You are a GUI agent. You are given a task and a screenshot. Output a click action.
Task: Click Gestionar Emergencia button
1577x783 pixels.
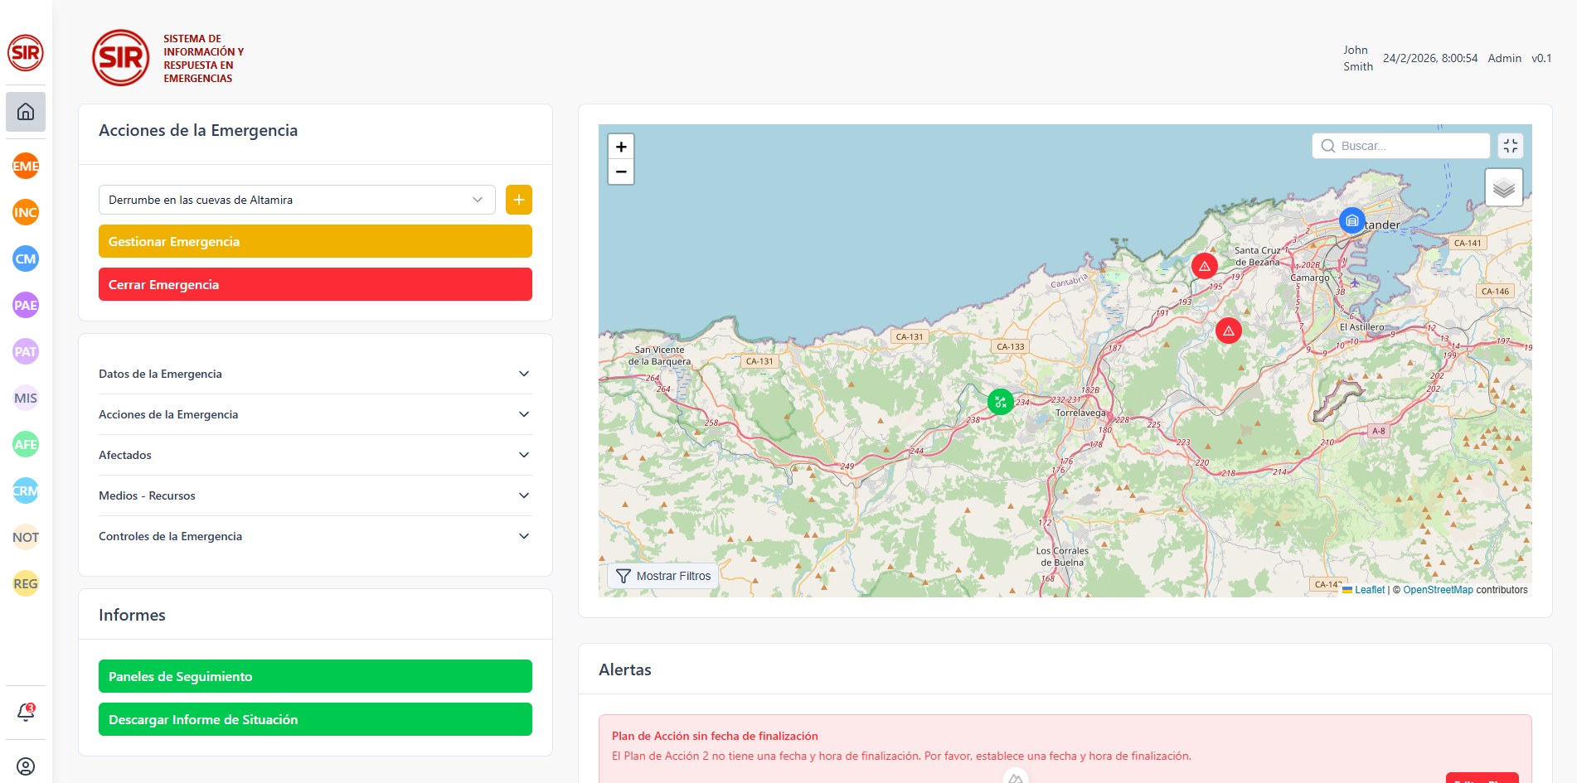pyautogui.click(x=315, y=241)
